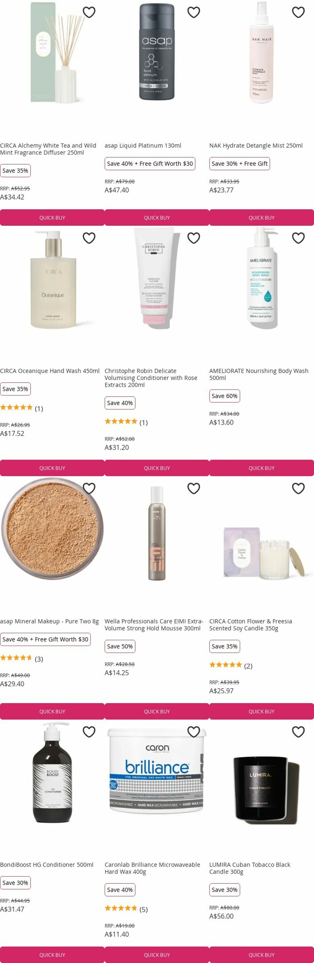Open NAK Hydrate Detangle Mist 250ml product link
The height and width of the screenshot is (963, 314).
[256, 145]
